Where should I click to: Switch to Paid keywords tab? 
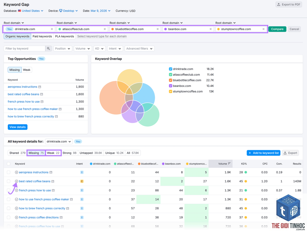tap(42, 36)
